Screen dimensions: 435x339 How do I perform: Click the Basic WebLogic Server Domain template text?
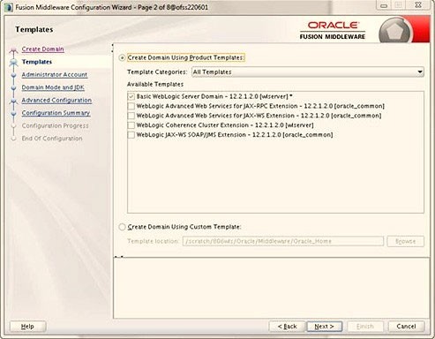pos(214,96)
